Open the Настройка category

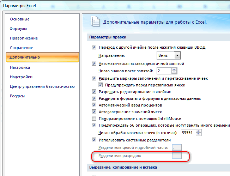(x=20, y=67)
